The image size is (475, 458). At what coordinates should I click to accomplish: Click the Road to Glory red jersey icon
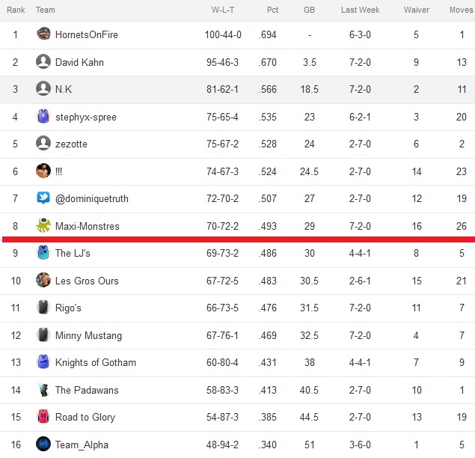tap(43, 417)
